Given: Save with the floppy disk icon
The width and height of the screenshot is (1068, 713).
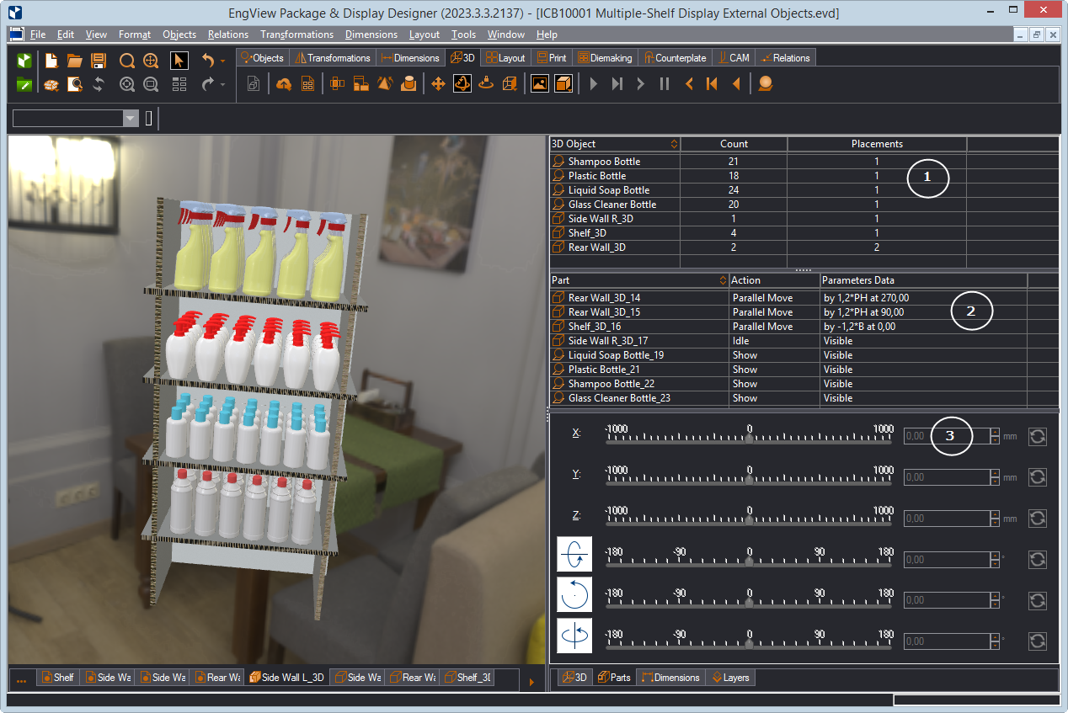Looking at the screenshot, I should [99, 61].
